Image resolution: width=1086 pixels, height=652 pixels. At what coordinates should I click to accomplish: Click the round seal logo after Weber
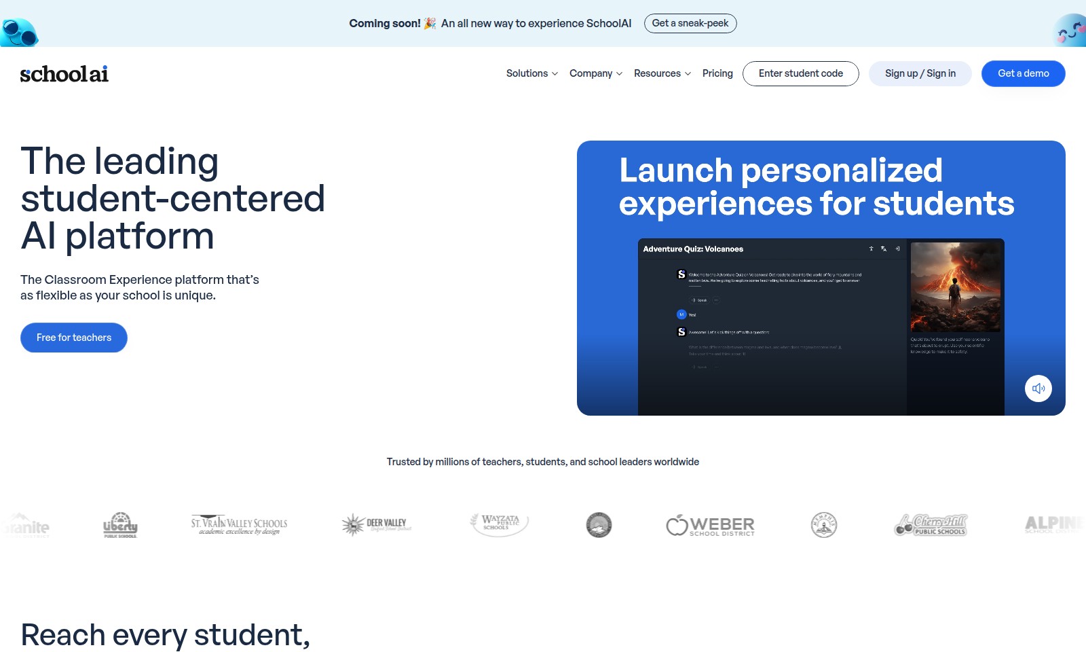(x=824, y=525)
